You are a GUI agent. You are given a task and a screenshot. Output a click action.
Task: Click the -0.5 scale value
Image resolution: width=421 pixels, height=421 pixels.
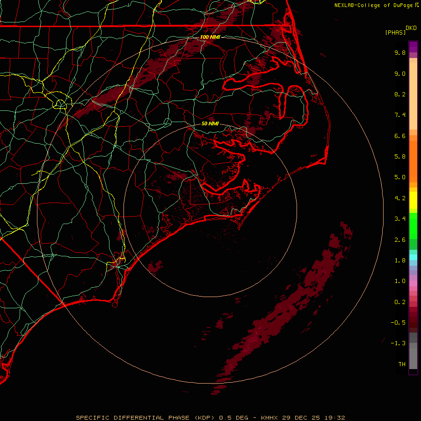(x=398, y=323)
